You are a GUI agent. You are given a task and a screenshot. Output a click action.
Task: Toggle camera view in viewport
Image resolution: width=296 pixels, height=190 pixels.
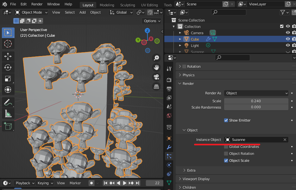click(x=156, y=77)
